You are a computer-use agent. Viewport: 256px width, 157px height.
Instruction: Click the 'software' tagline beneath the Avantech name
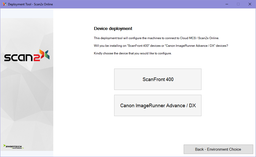click(x=17, y=148)
